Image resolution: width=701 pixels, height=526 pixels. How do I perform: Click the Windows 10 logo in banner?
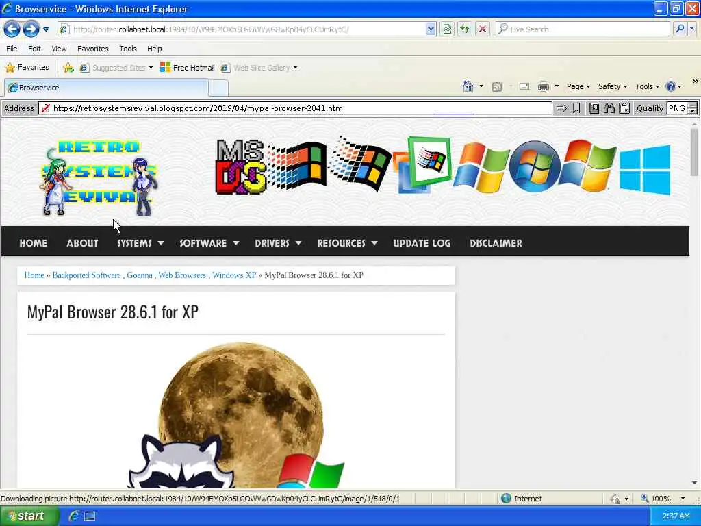(x=645, y=170)
